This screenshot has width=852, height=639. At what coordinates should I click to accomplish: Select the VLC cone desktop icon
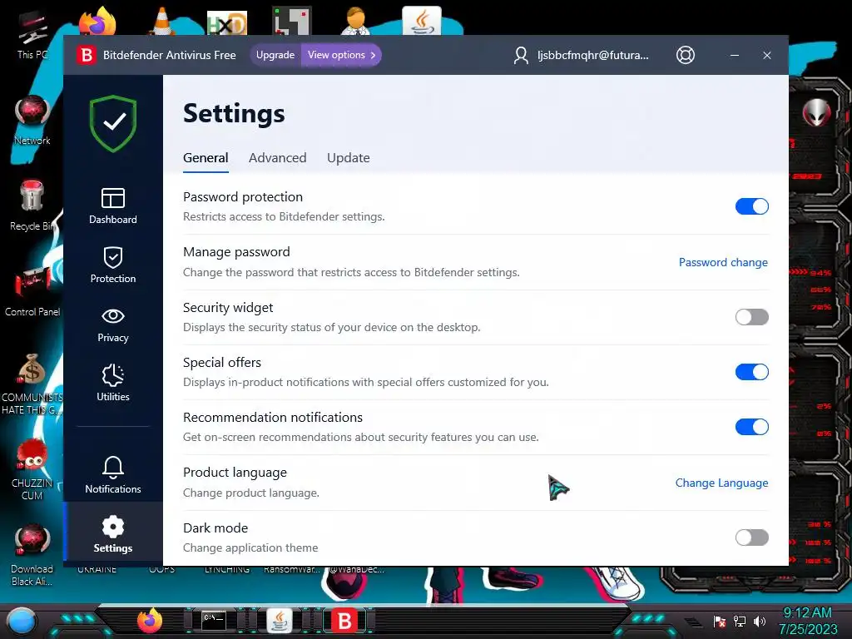coord(162,21)
